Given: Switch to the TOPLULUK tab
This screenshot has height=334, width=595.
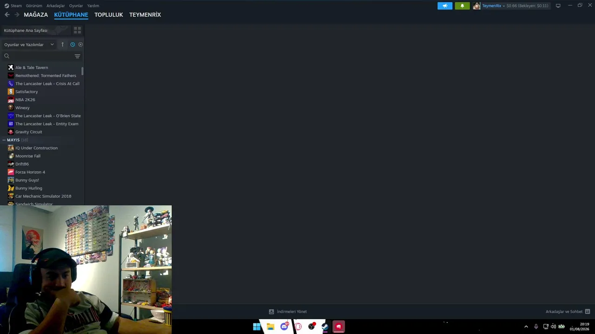Looking at the screenshot, I should coord(109,15).
